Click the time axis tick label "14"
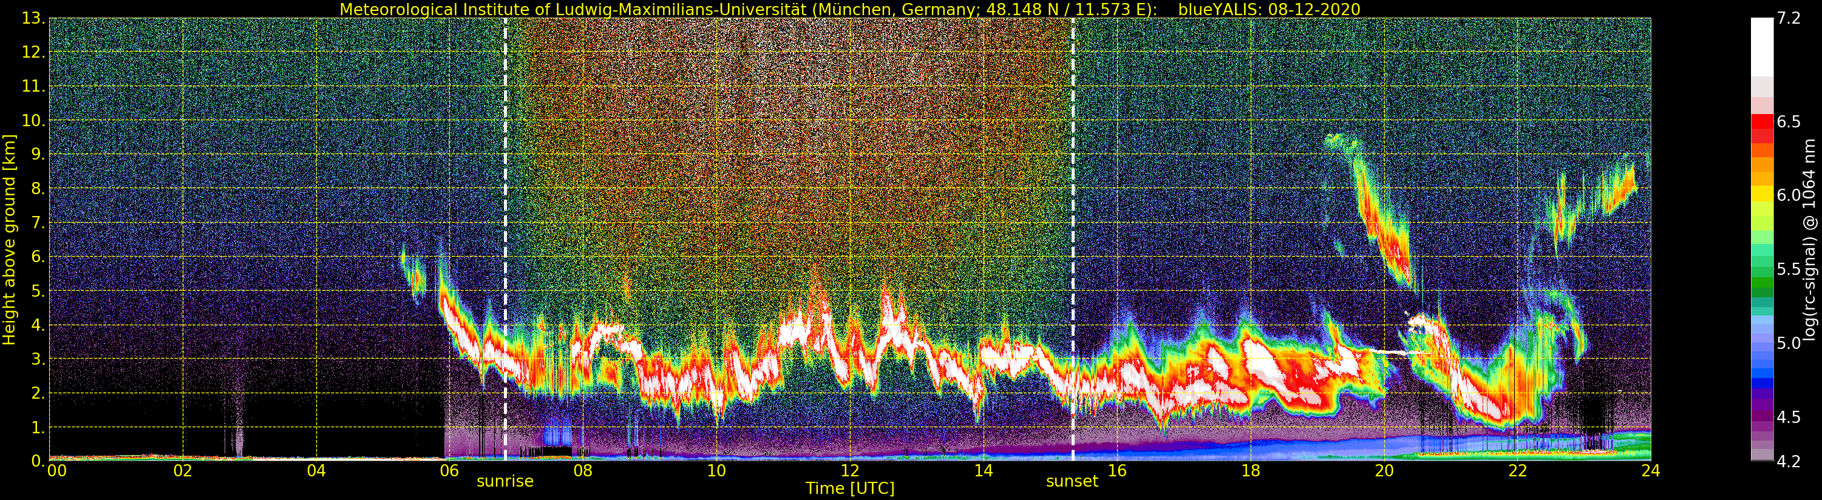This screenshot has height=500, width=1822. click(983, 471)
